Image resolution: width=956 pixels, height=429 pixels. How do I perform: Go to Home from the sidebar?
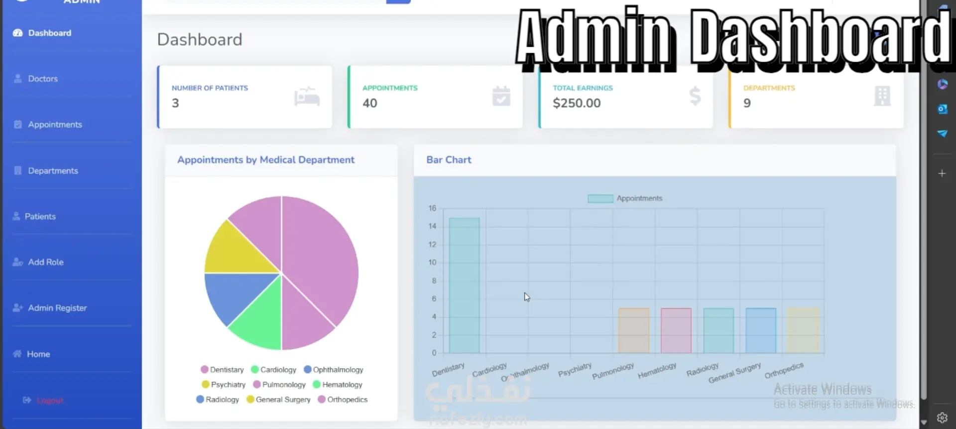38,354
